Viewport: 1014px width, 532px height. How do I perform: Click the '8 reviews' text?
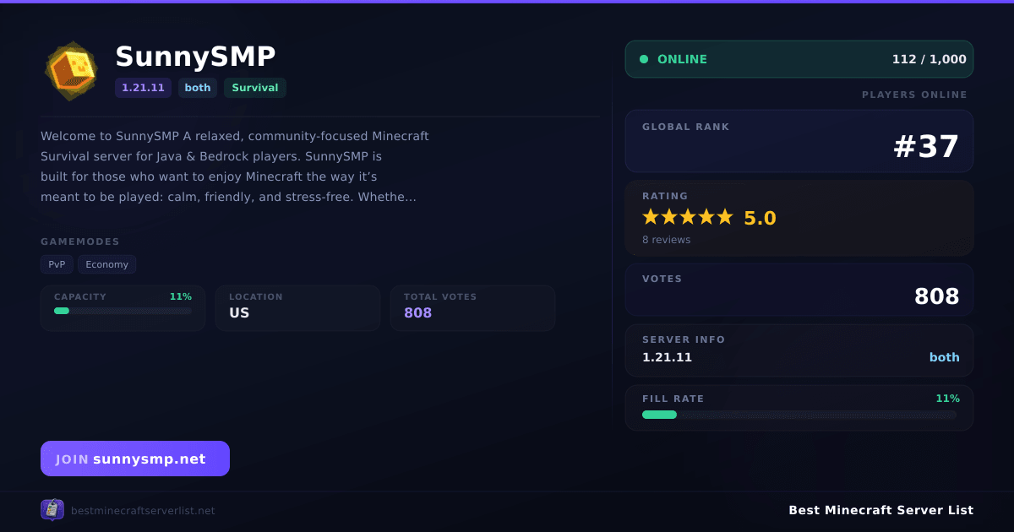click(666, 240)
